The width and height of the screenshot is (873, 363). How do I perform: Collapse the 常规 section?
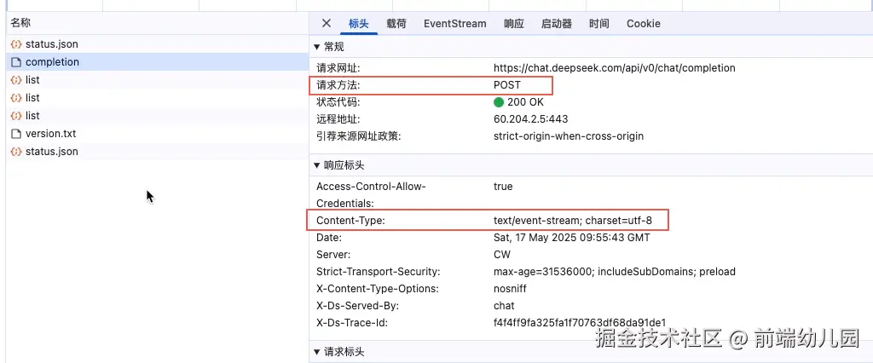[317, 47]
